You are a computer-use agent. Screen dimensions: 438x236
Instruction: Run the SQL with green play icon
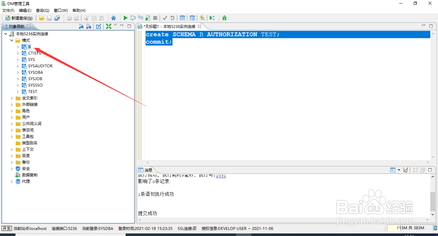point(125,18)
